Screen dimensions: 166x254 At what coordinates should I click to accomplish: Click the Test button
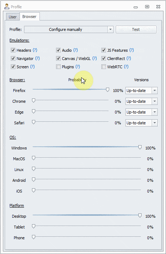click(x=136, y=29)
